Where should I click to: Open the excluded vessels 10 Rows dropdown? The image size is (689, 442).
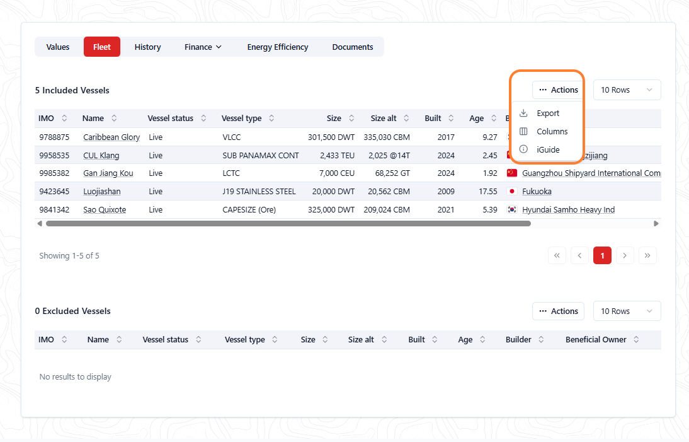[x=627, y=311]
